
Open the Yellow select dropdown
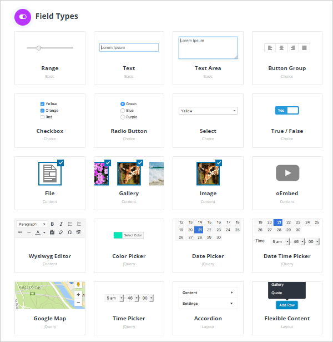tap(208, 111)
